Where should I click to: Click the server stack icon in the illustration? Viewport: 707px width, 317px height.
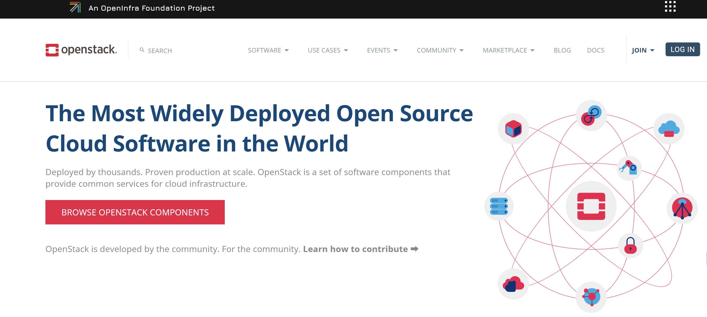(499, 206)
